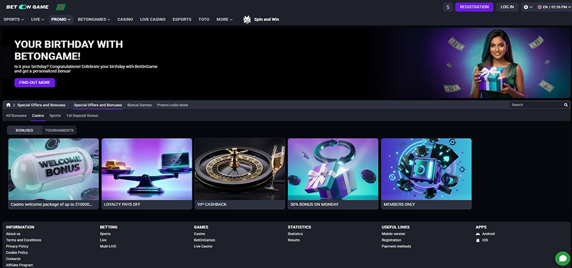
Task: Open the About us footer link
Action: coord(13,234)
